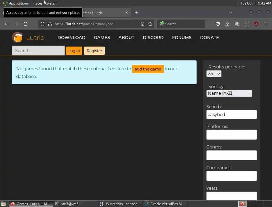The width and height of the screenshot is (272, 207).
Task: Click the Years filter field
Action: pos(231,196)
